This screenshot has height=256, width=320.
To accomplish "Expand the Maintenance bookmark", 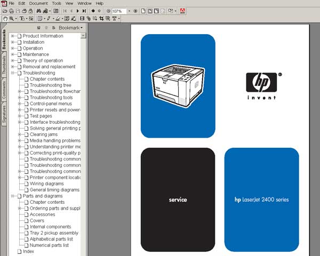I will pos(13,54).
